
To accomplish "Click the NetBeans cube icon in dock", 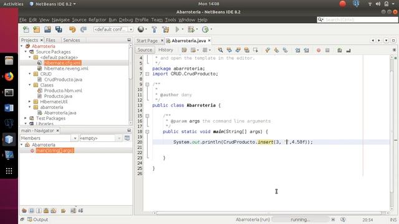I will tap(9, 139).
